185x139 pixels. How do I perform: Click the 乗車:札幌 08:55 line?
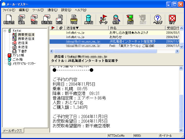click(x=70, y=89)
